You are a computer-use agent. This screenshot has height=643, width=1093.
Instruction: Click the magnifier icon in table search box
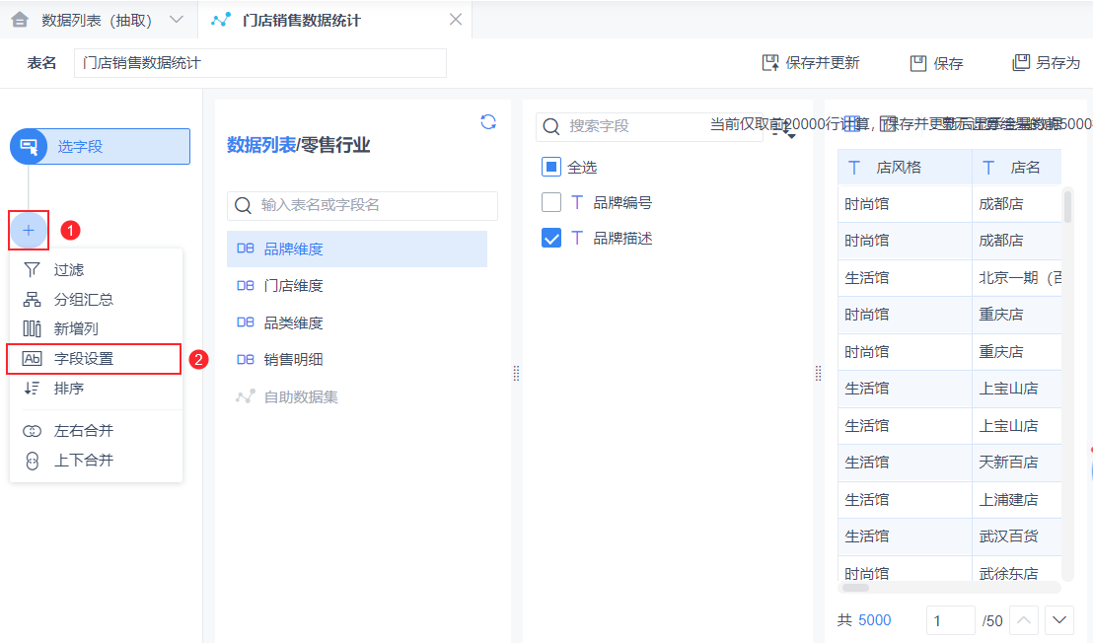click(243, 205)
